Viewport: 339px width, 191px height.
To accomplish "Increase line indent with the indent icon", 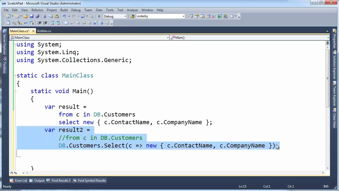I will 45,23.
